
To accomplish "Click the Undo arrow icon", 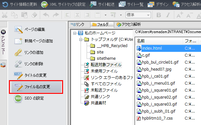I will tap(46, 15).
